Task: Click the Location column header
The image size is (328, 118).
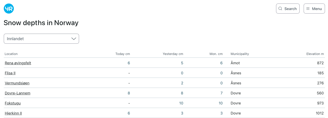Action: point(11,54)
